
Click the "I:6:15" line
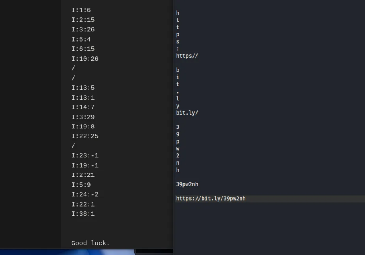(83, 49)
